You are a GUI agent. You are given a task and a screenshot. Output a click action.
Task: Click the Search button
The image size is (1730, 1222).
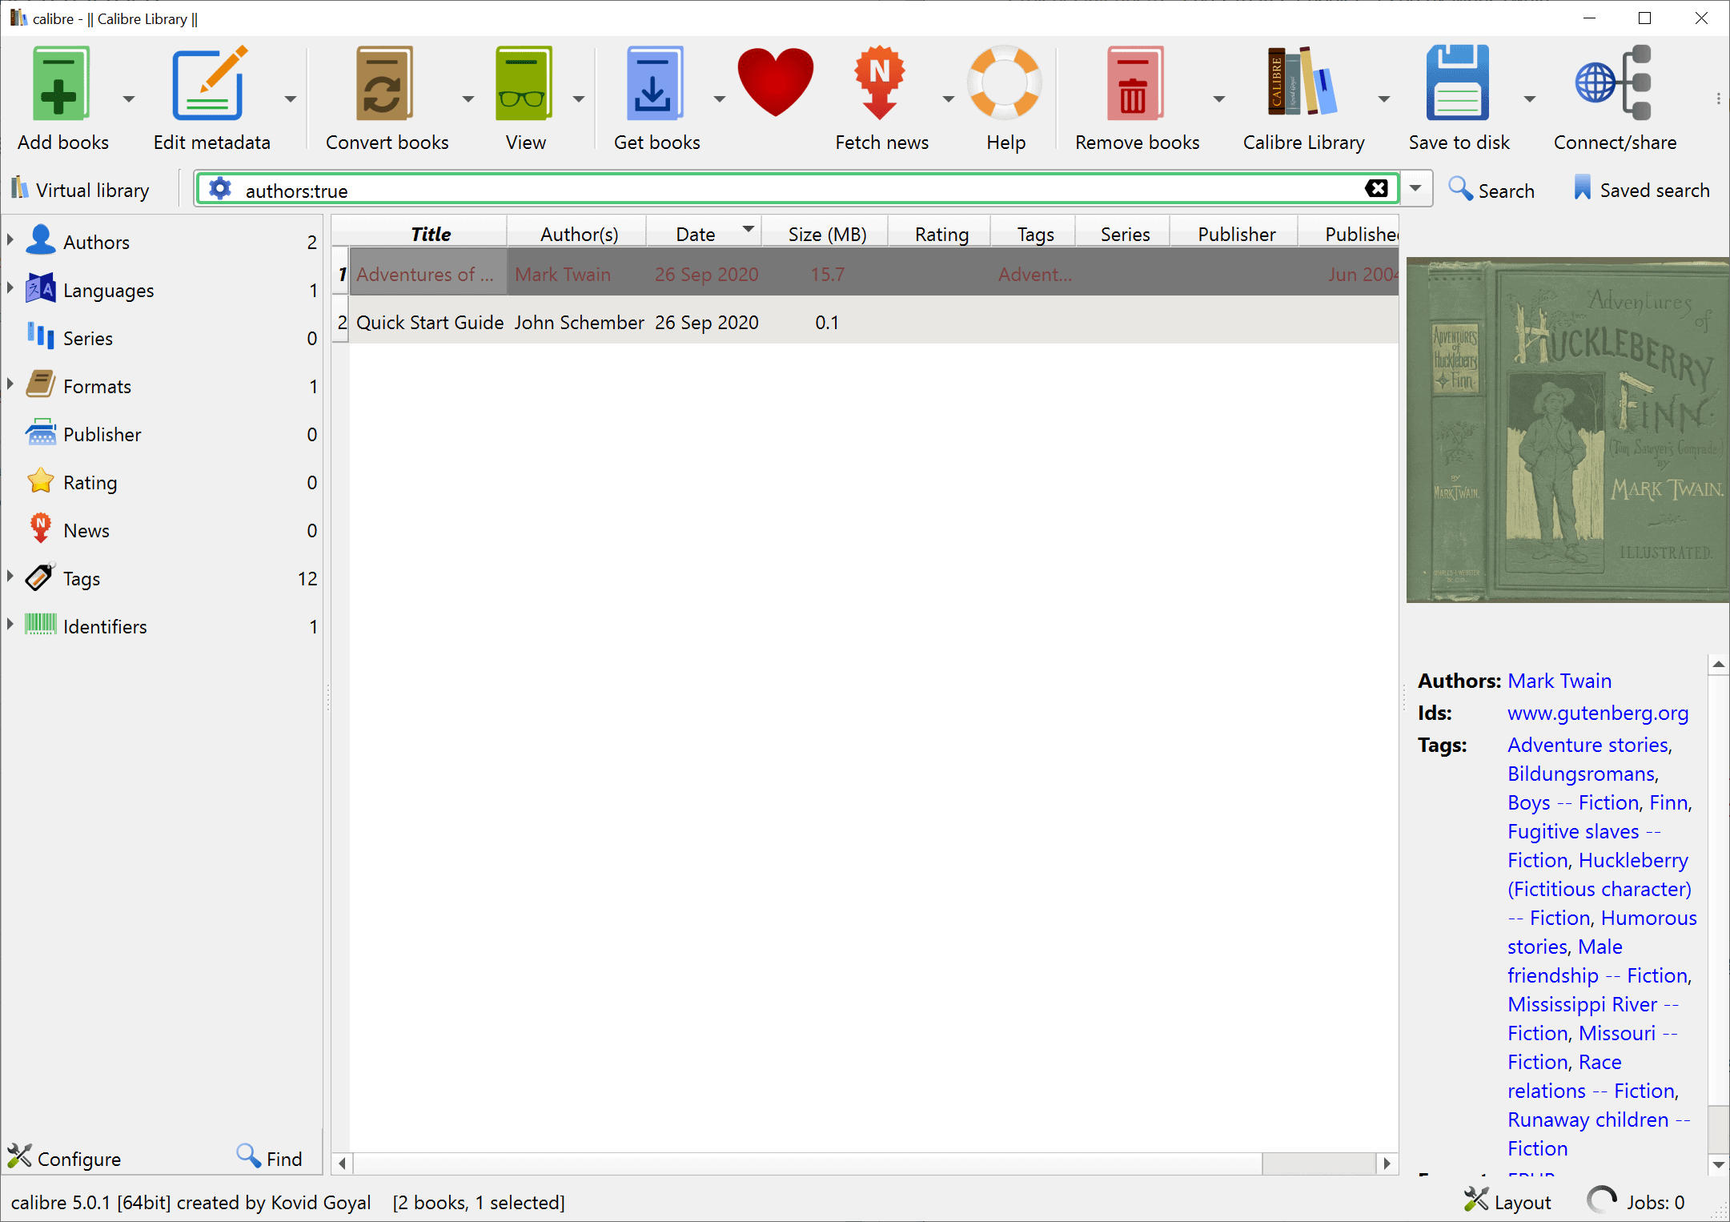pos(1491,190)
